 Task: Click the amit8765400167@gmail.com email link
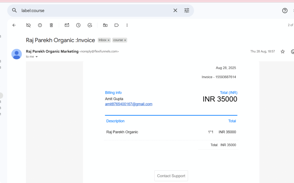click(x=129, y=104)
